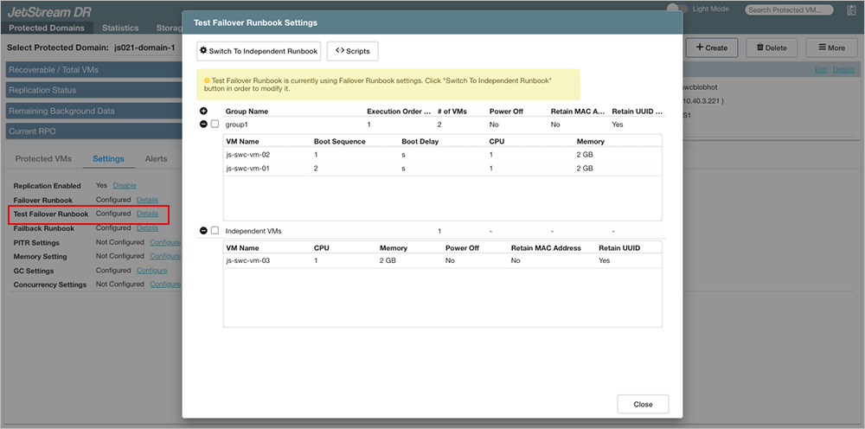Open the Alerts tab
The width and height of the screenshot is (865, 429).
[156, 159]
